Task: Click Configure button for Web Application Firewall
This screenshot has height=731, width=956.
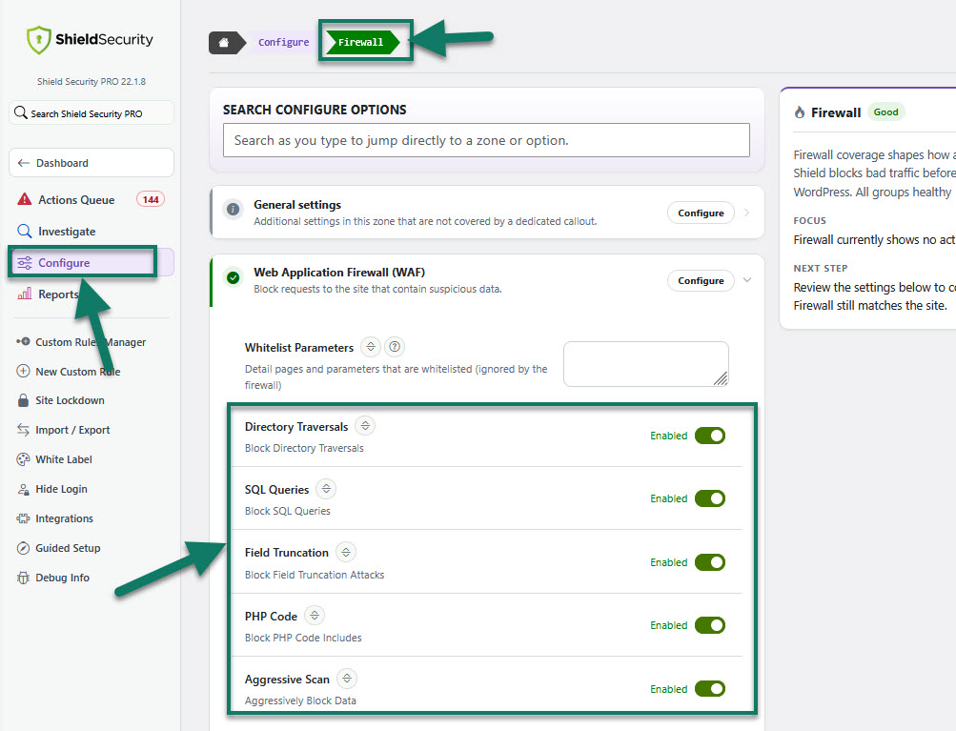Action: pyautogui.click(x=702, y=280)
